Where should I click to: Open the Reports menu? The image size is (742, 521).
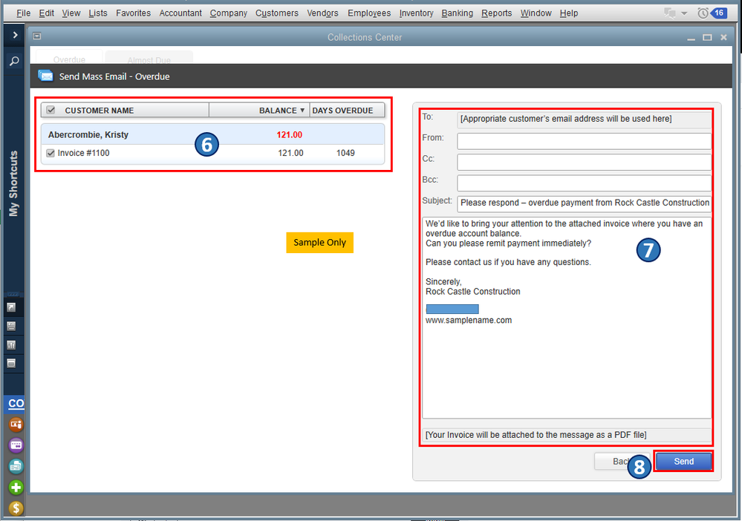click(x=496, y=13)
